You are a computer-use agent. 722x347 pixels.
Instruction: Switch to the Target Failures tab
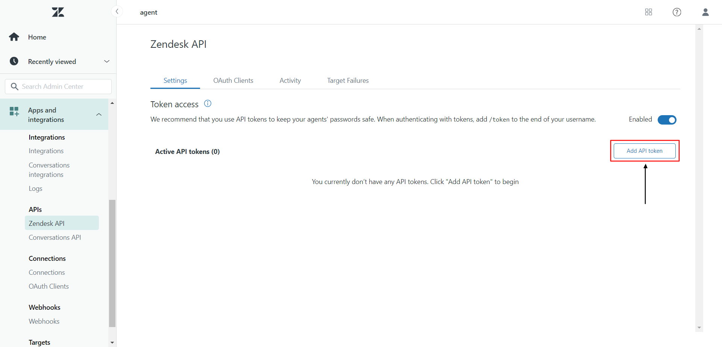pos(348,81)
